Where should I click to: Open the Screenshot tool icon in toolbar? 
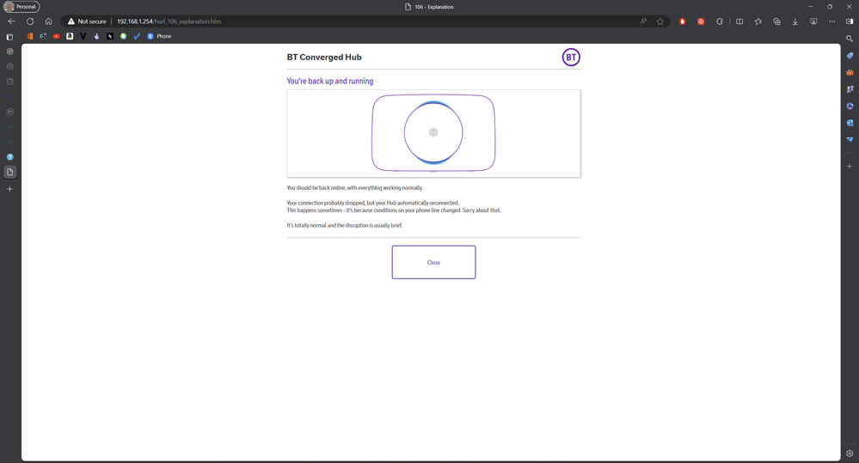(x=813, y=21)
